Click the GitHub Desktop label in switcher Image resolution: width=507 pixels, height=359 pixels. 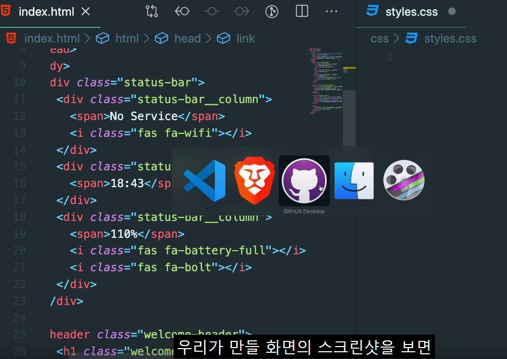point(304,211)
